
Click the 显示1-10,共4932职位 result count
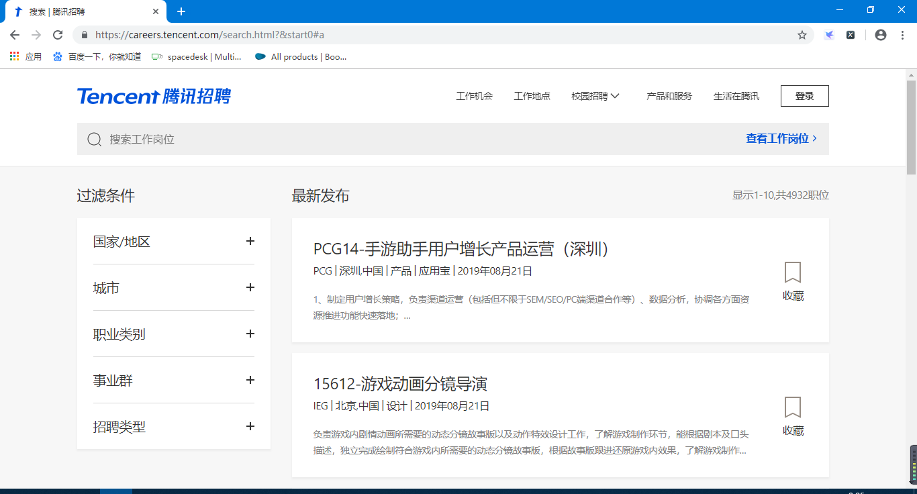point(781,195)
